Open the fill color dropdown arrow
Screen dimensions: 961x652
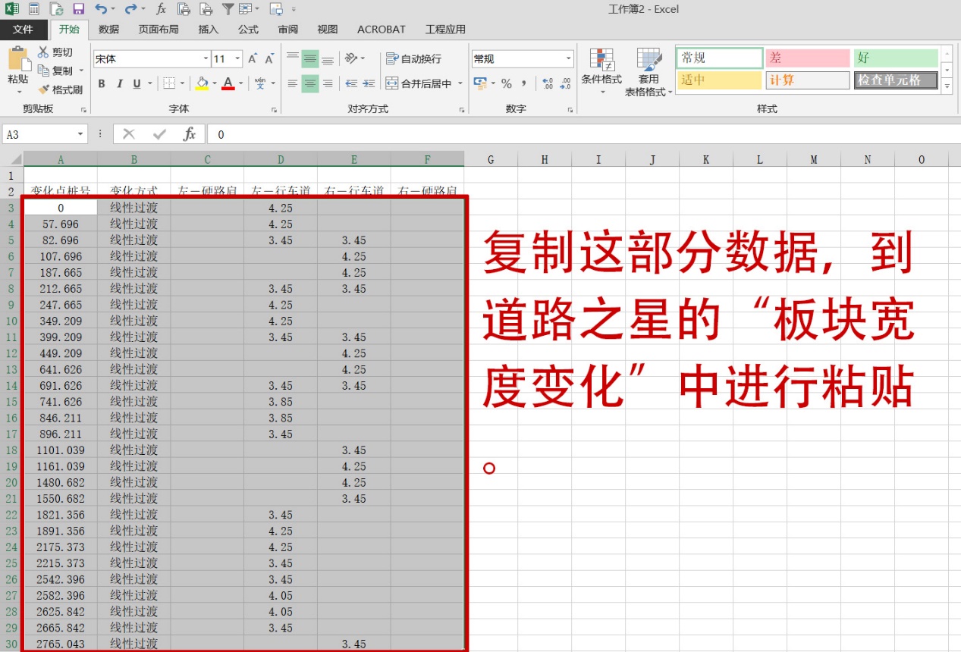215,83
